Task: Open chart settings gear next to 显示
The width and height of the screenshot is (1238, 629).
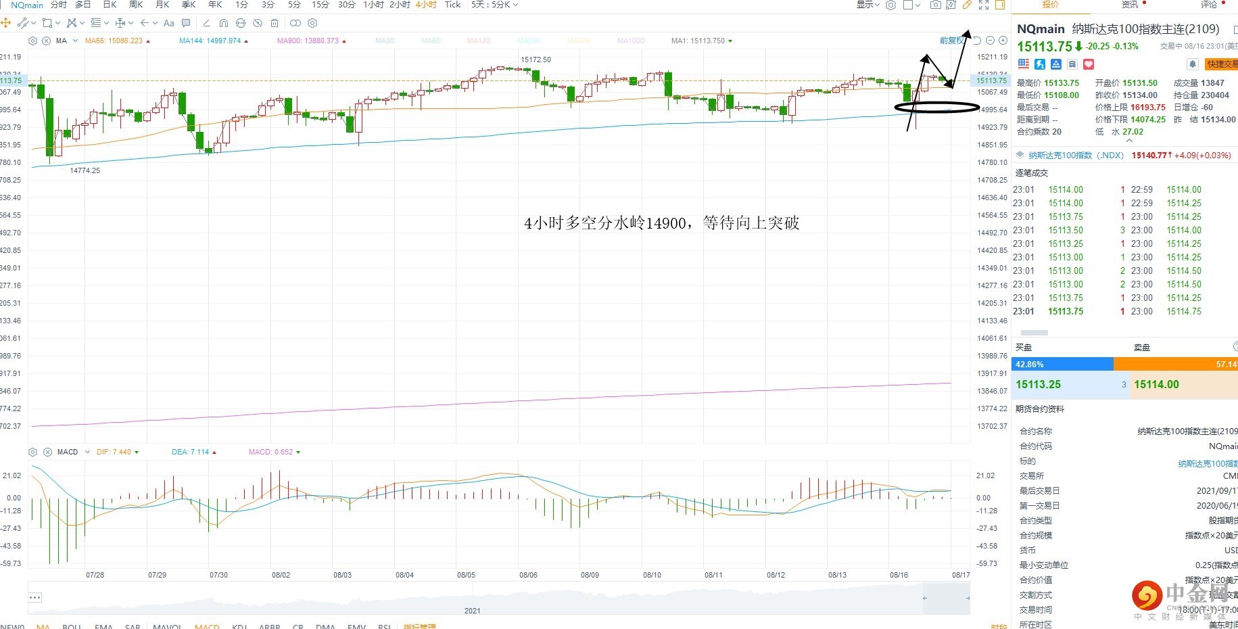Action: coord(891,5)
